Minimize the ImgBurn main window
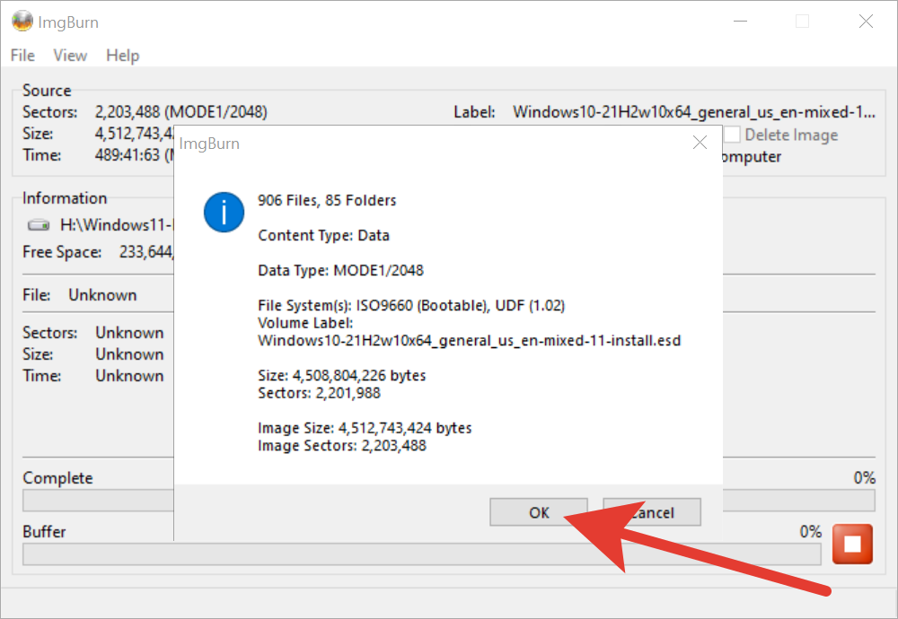This screenshot has width=898, height=619. pyautogui.click(x=741, y=22)
